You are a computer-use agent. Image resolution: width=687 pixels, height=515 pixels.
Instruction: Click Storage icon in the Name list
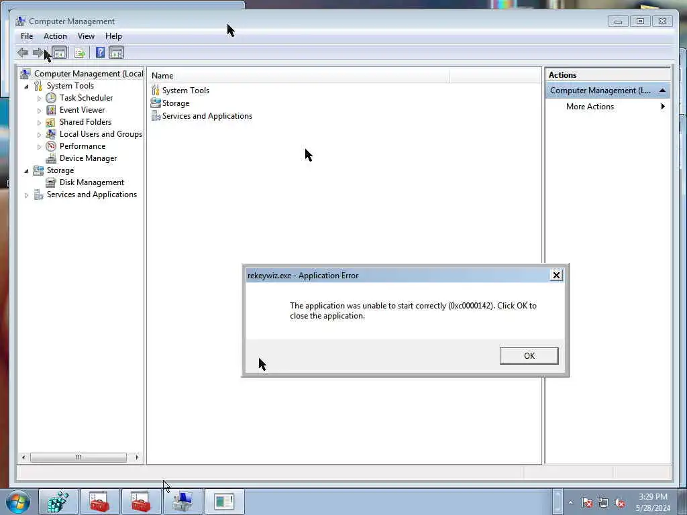(x=156, y=103)
